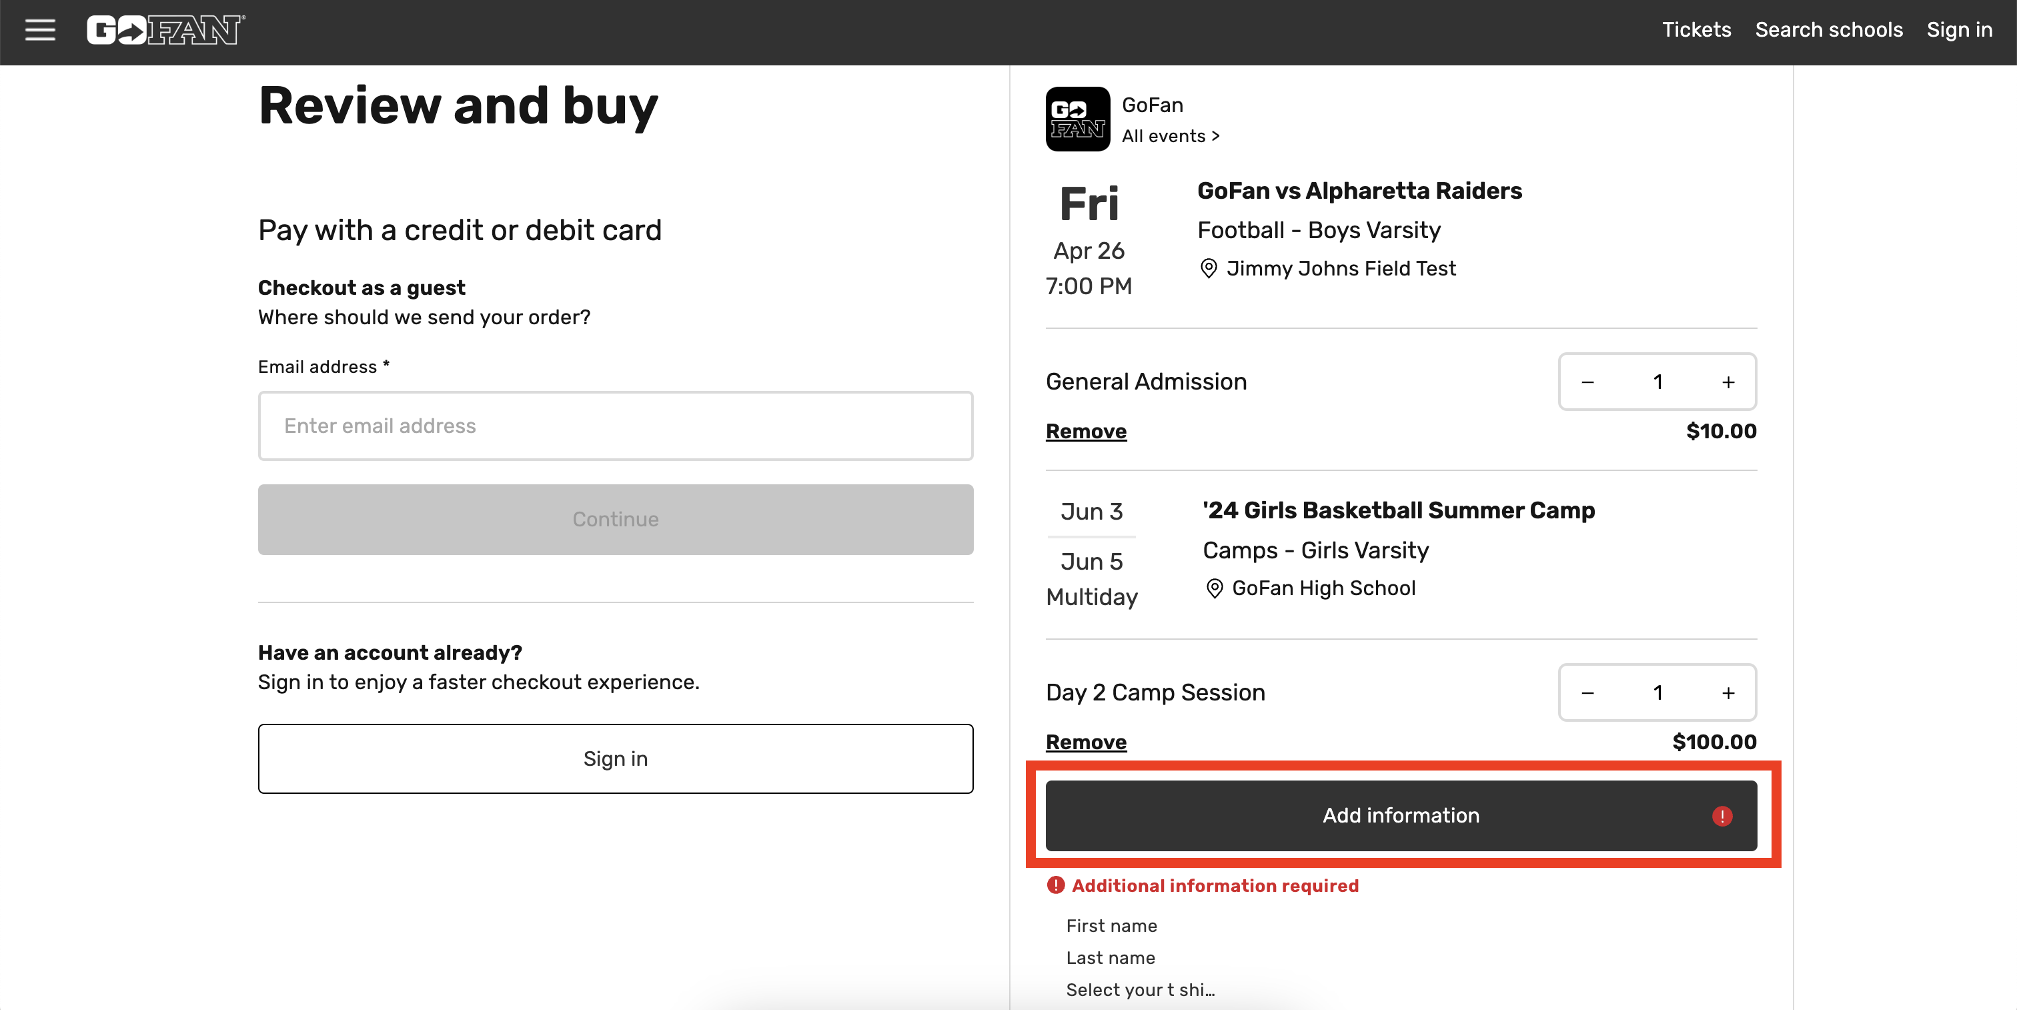The height and width of the screenshot is (1010, 2017).
Task: Click red alert icon on Add information
Action: click(x=1722, y=816)
